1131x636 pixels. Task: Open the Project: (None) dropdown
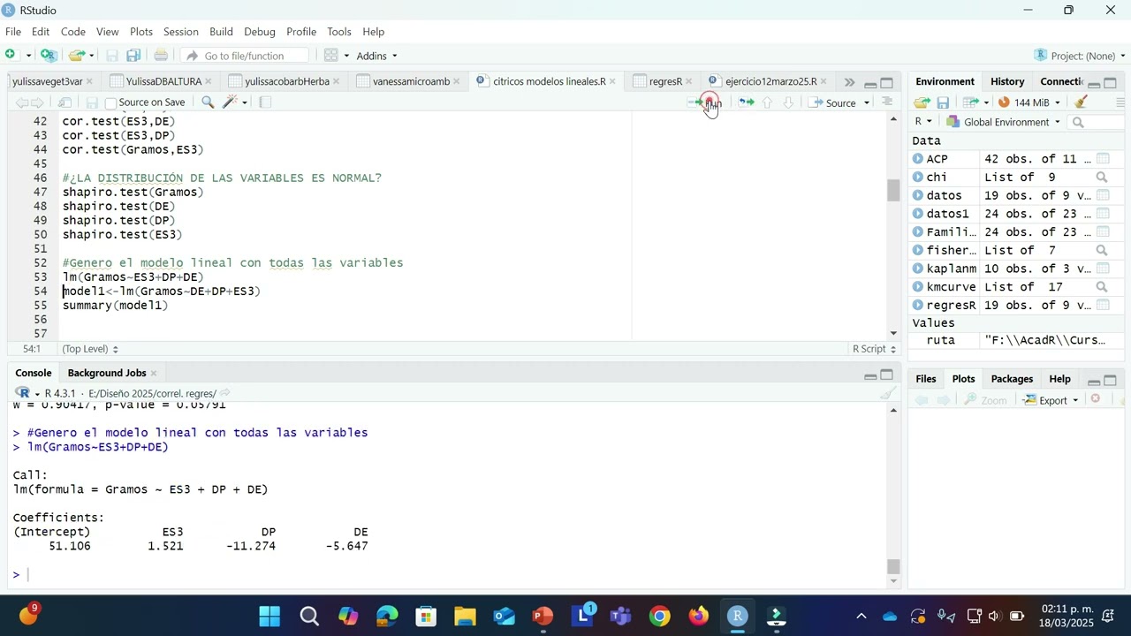(x=1080, y=56)
